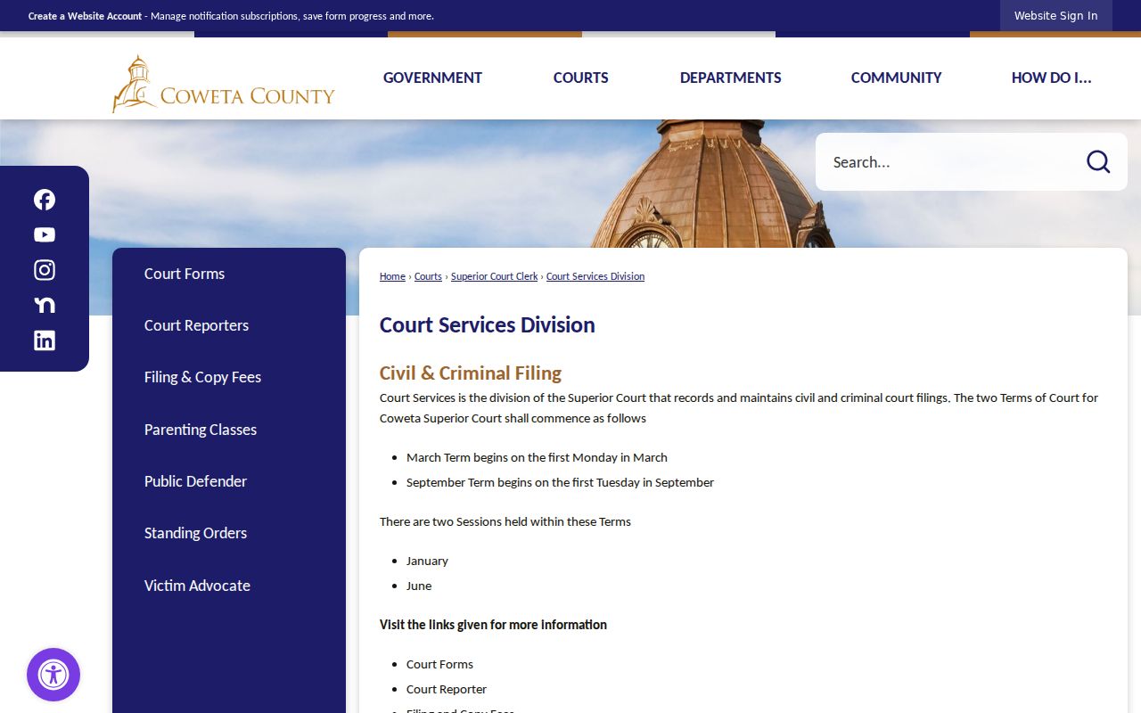Screen dimensions: 1141x713
Task: Open Parenting Classes sidebar link
Action: (x=229, y=430)
